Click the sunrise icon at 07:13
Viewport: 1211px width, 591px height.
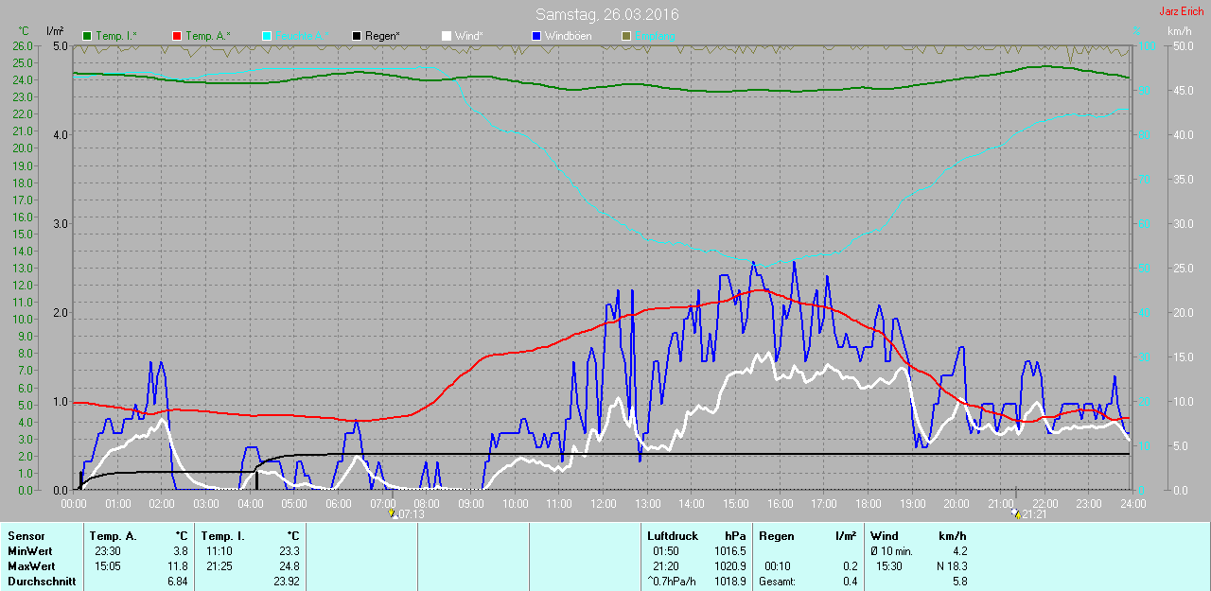[392, 514]
